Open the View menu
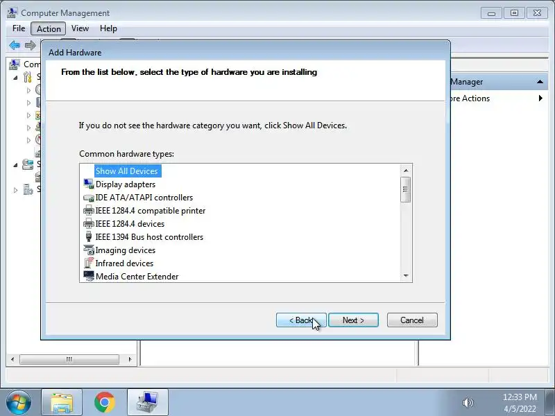 click(x=80, y=28)
